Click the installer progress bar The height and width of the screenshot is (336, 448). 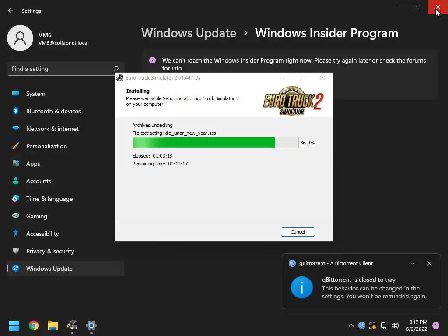tap(215, 143)
